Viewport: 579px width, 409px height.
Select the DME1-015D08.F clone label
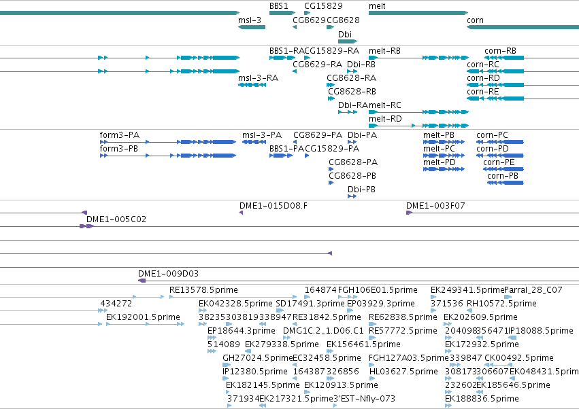274,206
